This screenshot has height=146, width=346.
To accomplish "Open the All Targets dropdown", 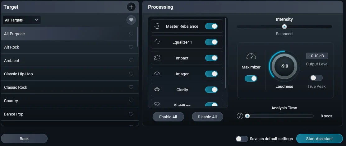I will (x=22, y=20).
